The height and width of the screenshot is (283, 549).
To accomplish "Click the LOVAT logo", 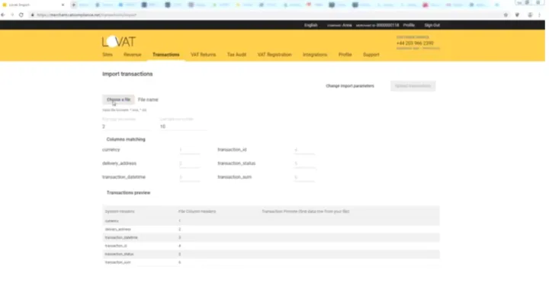I will pos(119,42).
